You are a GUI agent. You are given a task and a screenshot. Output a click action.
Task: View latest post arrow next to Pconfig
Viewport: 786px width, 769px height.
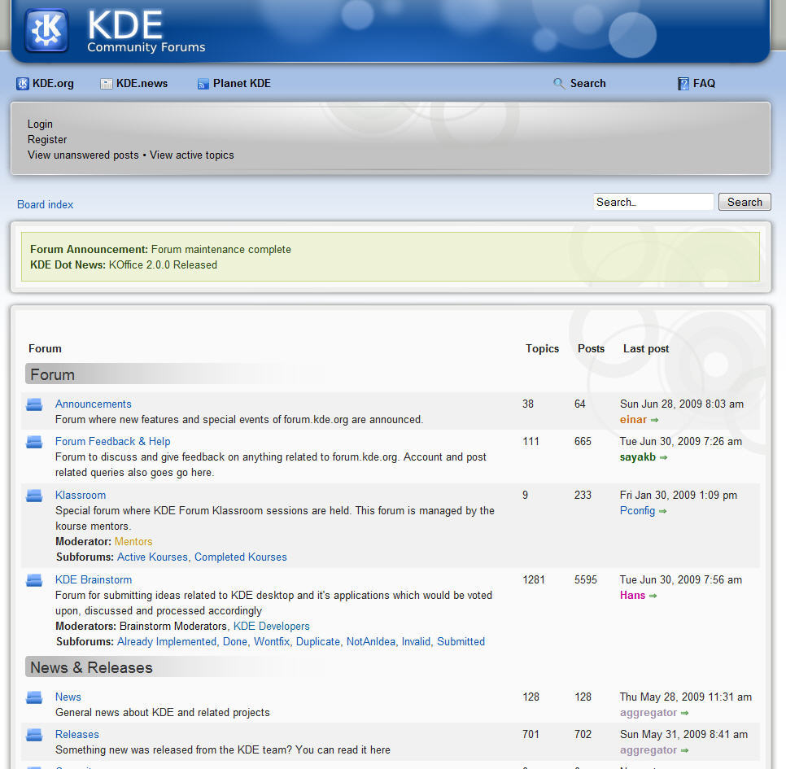[x=662, y=511]
